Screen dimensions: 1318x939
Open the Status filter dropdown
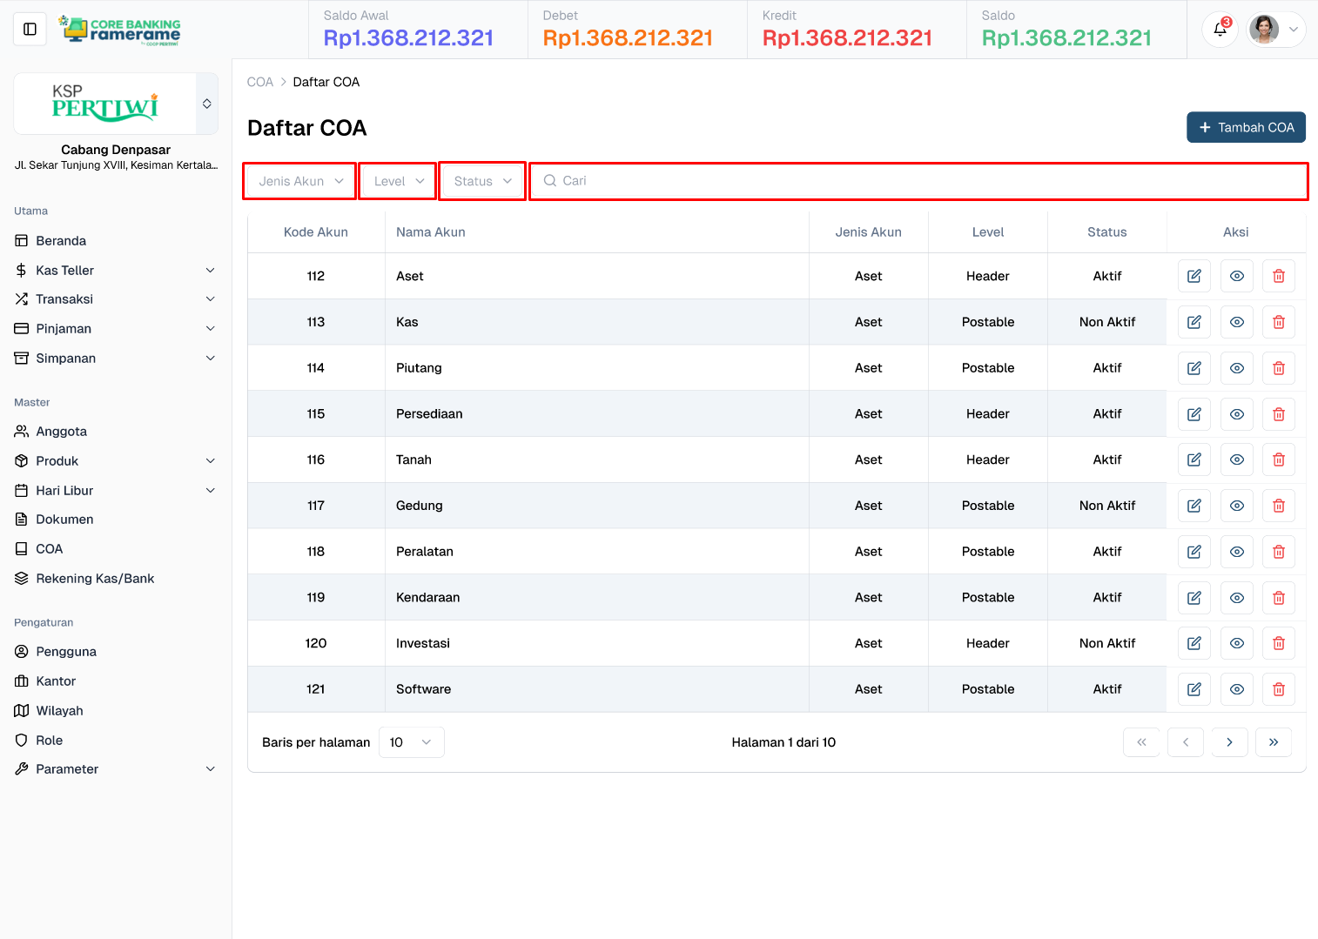482,181
